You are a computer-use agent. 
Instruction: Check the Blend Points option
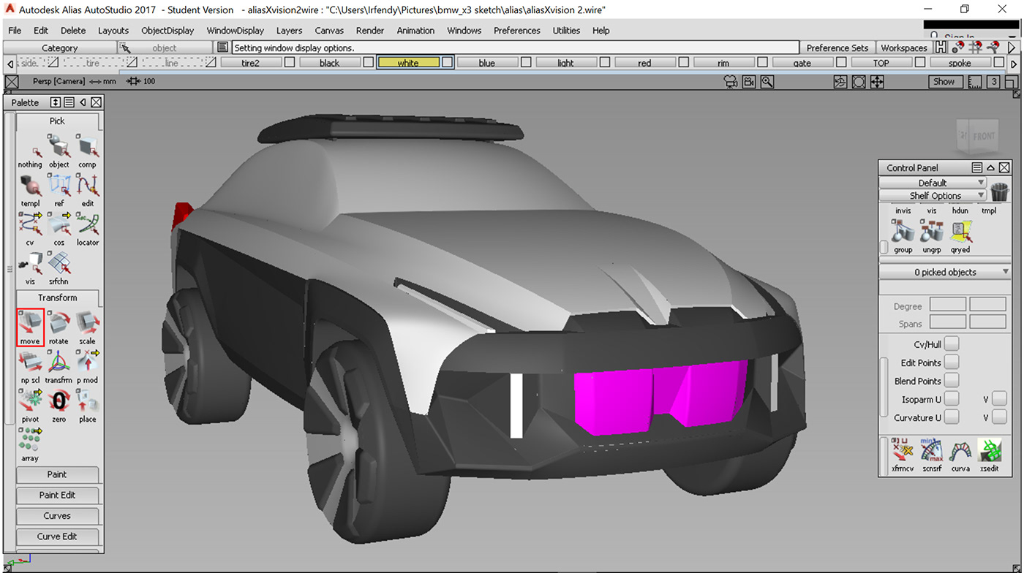point(952,381)
